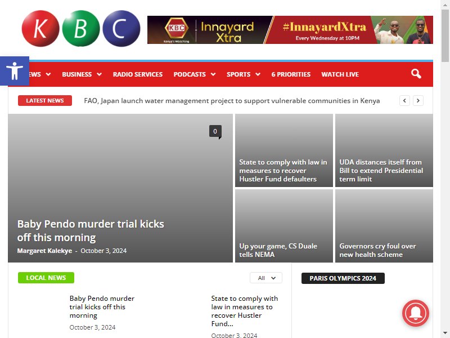Open Governors cry foul health scheme story
450x338 pixels.
point(377,250)
